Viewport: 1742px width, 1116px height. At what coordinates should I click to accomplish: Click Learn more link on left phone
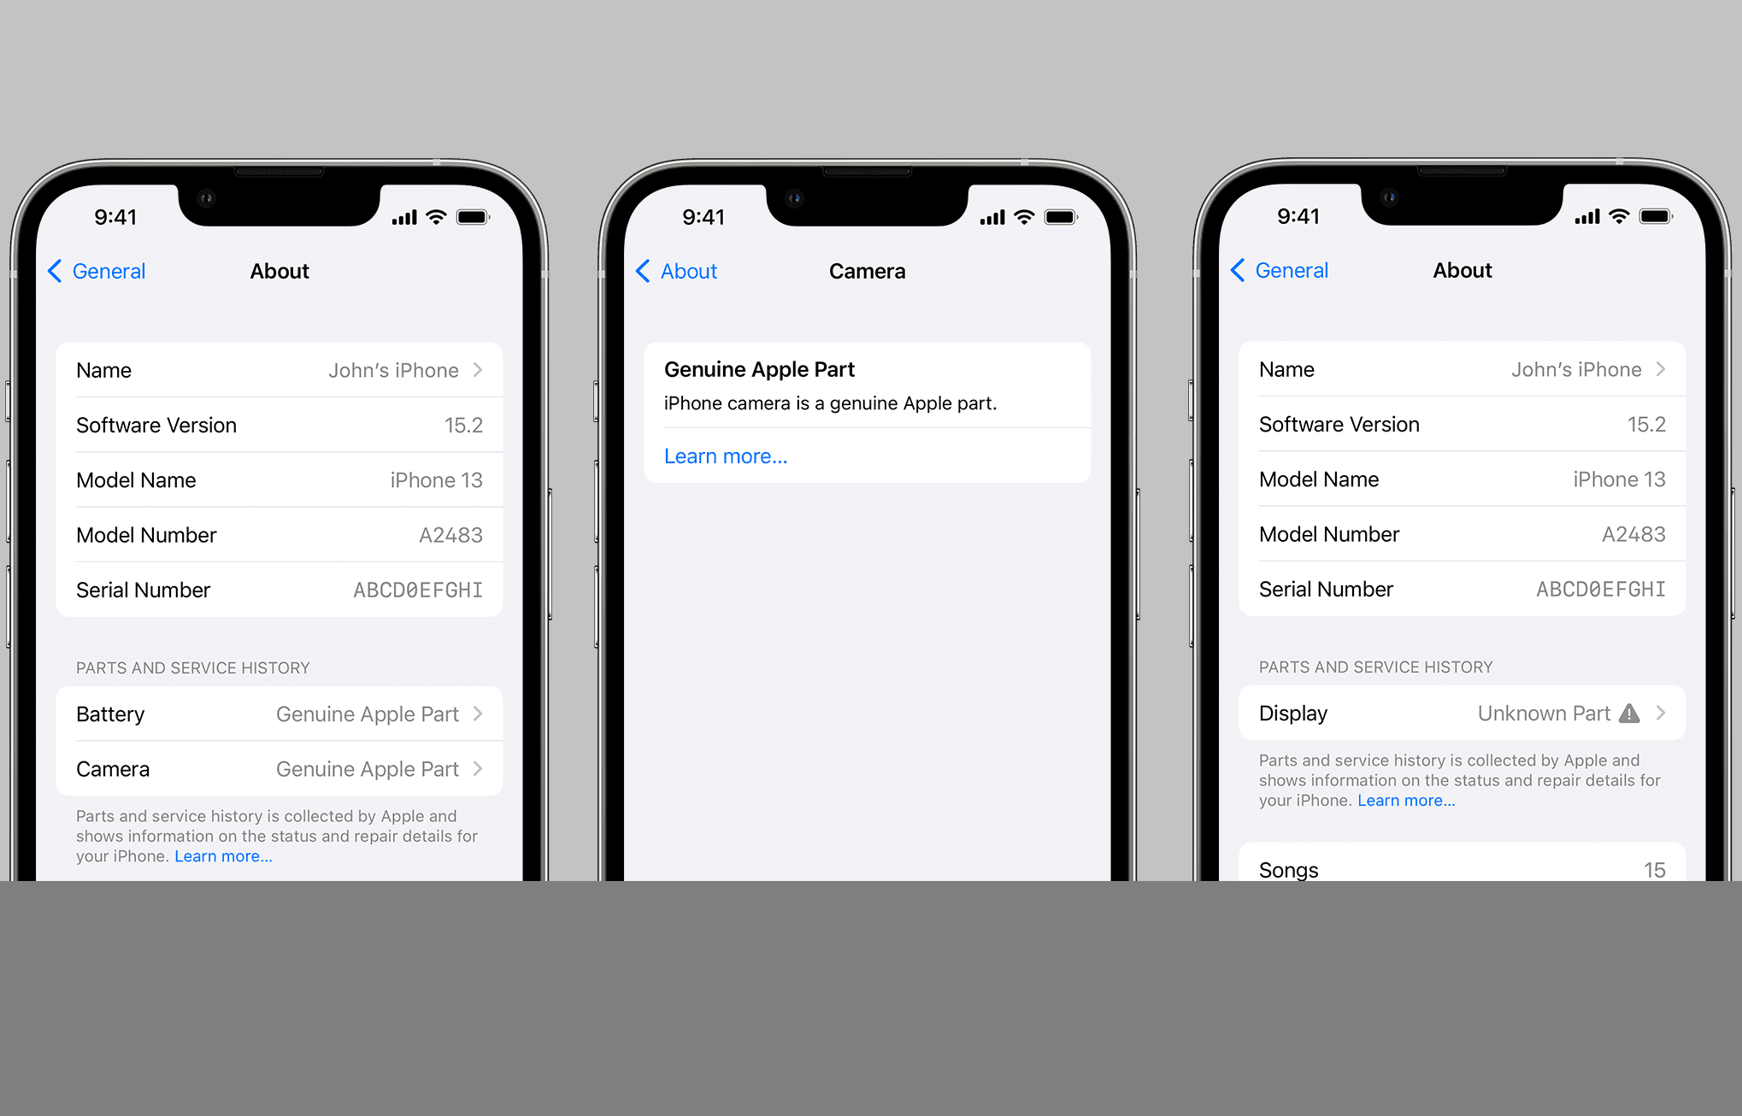tap(222, 855)
